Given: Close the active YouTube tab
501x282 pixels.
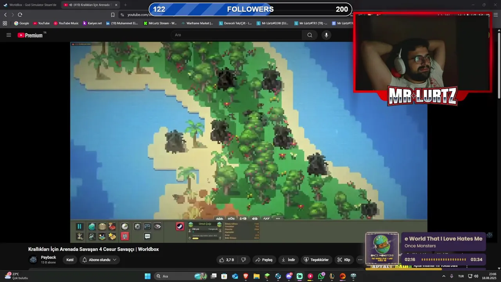Looking at the screenshot, I should (x=116, y=5).
